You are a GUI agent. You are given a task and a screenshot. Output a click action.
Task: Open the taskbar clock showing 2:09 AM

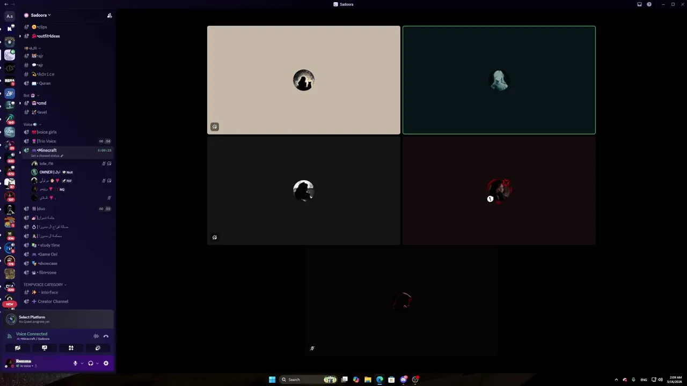[x=675, y=380]
